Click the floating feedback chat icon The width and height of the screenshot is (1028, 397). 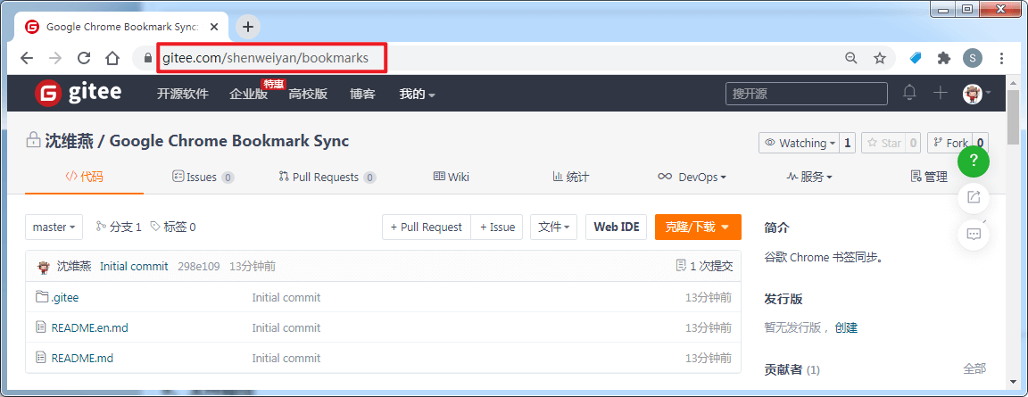coord(974,234)
